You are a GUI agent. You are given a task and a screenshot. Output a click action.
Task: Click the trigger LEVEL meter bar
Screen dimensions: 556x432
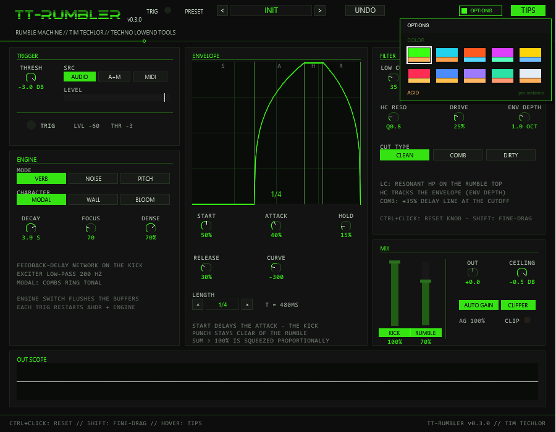(x=117, y=98)
